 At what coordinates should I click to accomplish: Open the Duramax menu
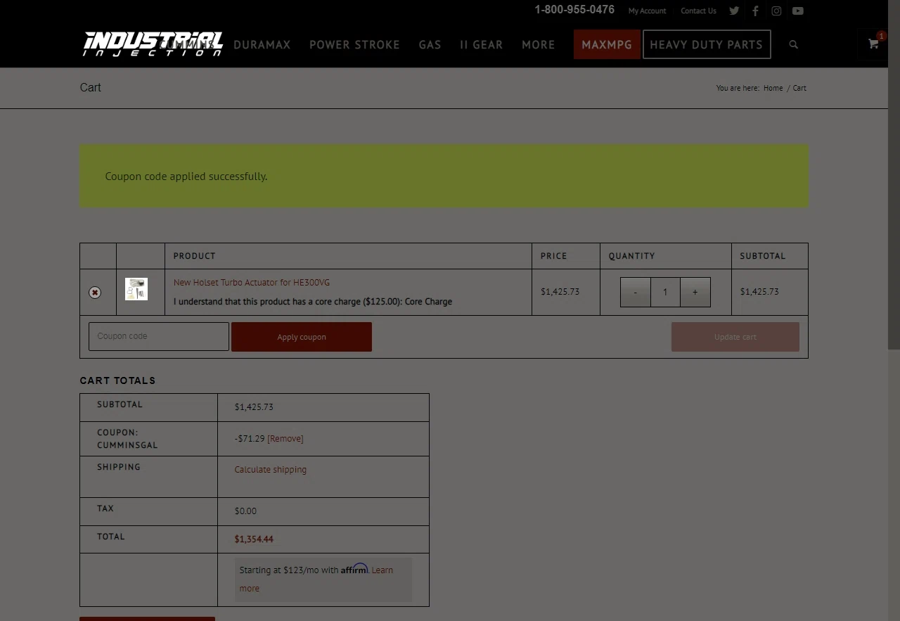coord(262,44)
